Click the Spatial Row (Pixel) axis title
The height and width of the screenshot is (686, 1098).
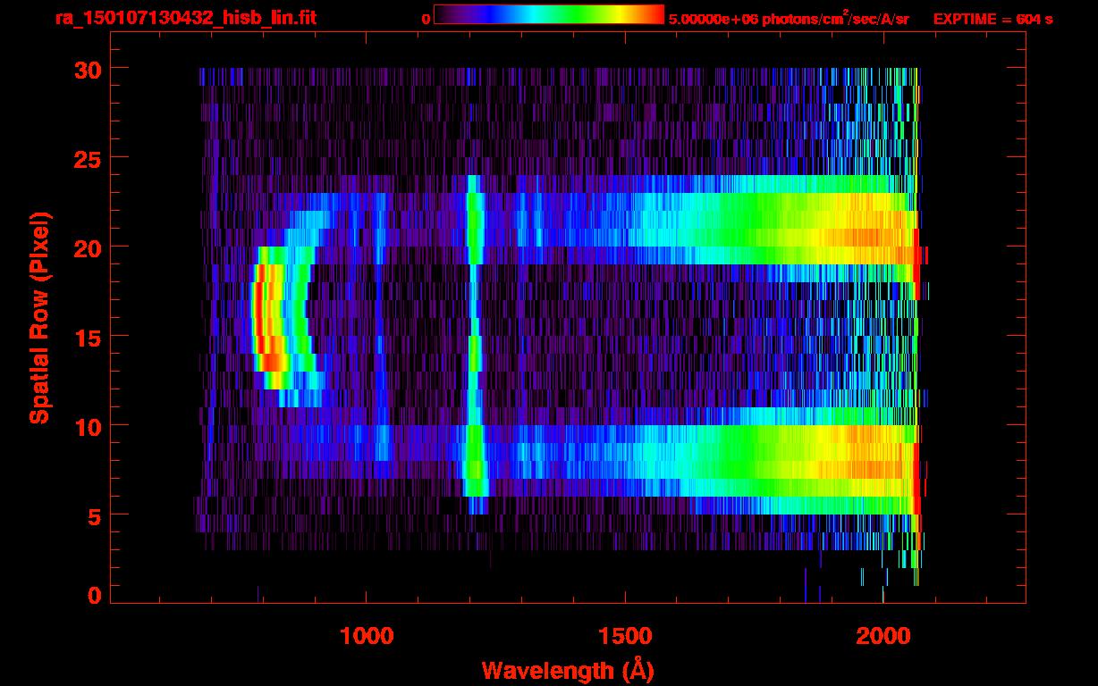click(38, 317)
